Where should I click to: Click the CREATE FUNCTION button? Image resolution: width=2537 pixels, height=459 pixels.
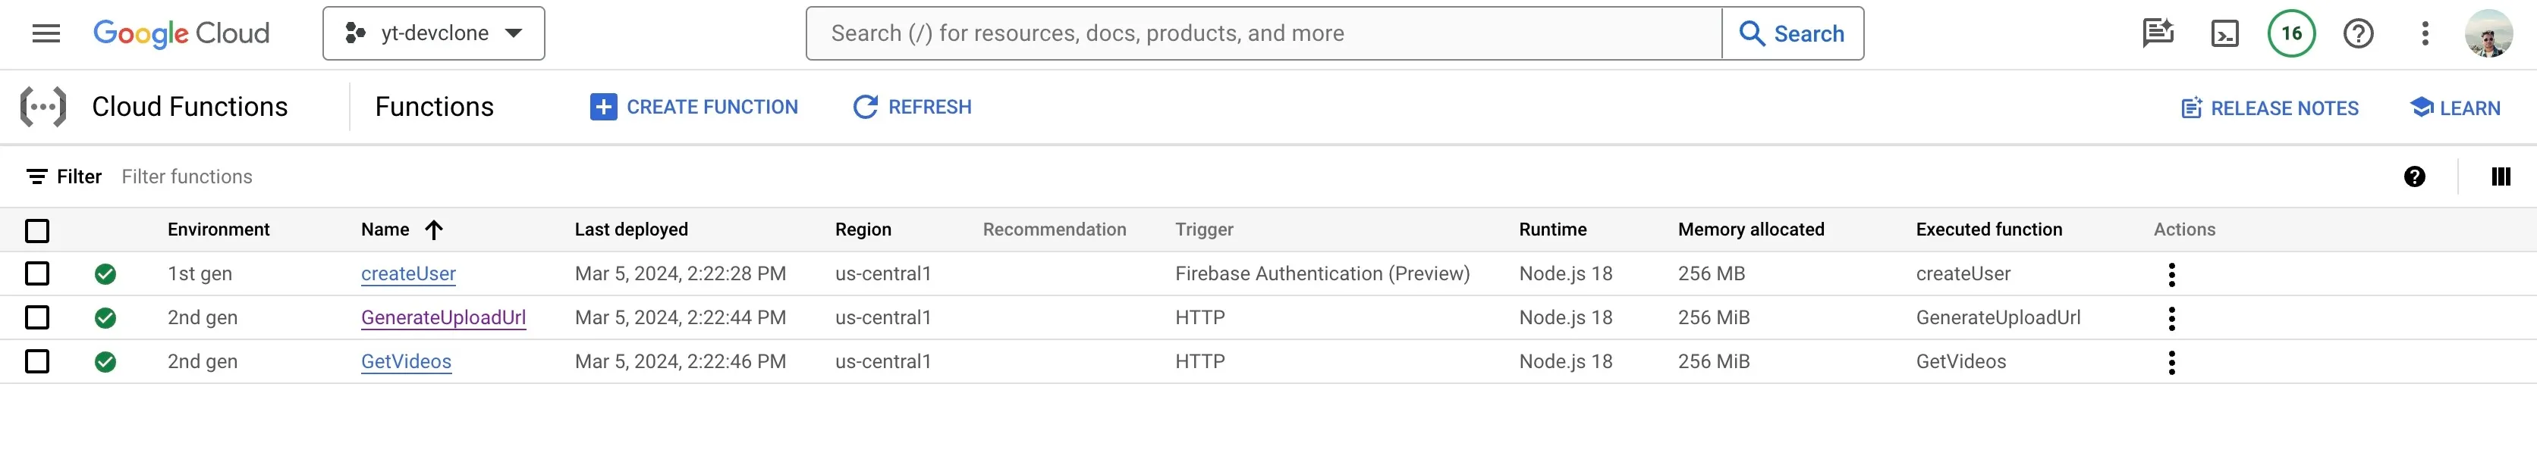(694, 107)
